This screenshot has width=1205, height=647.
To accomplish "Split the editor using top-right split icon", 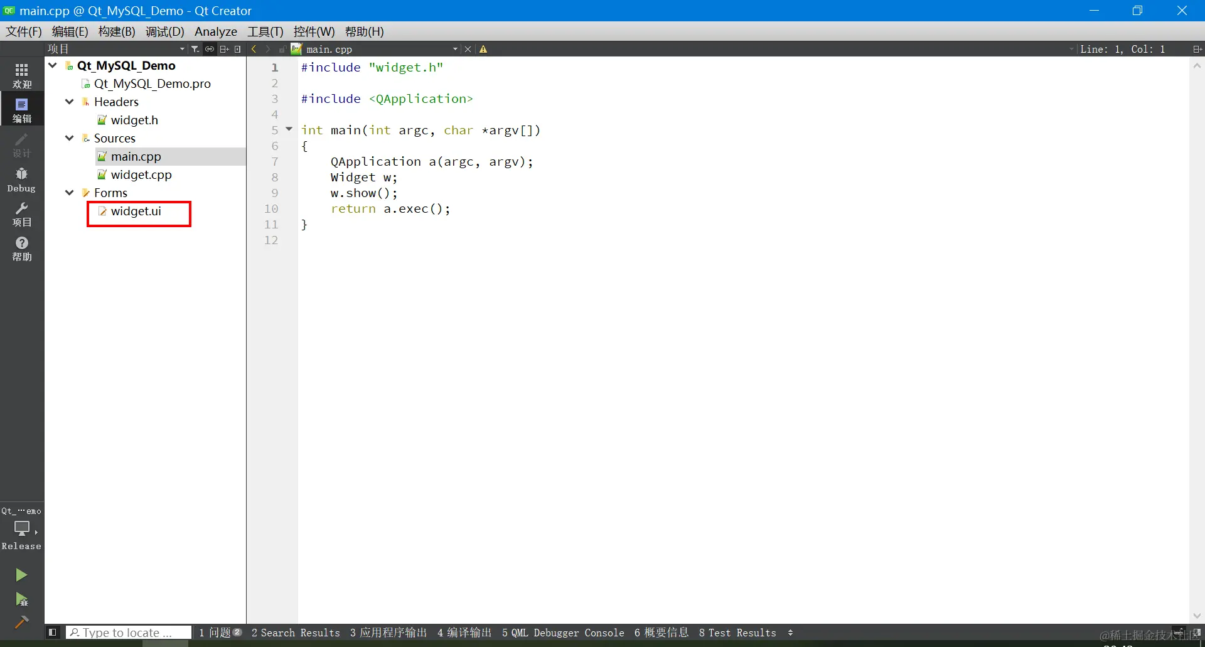I will (1197, 49).
